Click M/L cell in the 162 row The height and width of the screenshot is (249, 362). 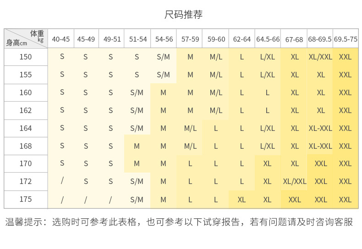pos(216,110)
